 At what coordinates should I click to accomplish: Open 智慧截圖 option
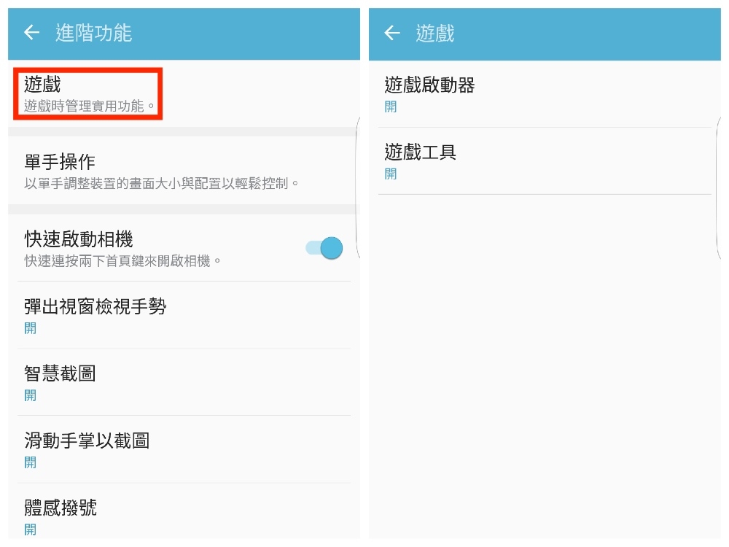point(184,382)
